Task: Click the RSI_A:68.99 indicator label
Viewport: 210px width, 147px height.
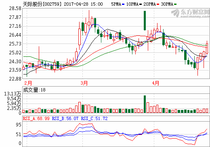Action: tap(36, 118)
